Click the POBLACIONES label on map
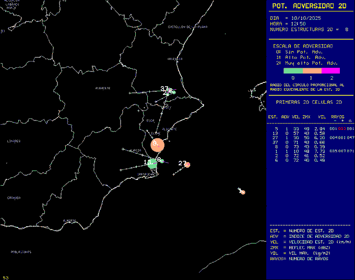This screenshot has width=355, height=280. click(21, 252)
